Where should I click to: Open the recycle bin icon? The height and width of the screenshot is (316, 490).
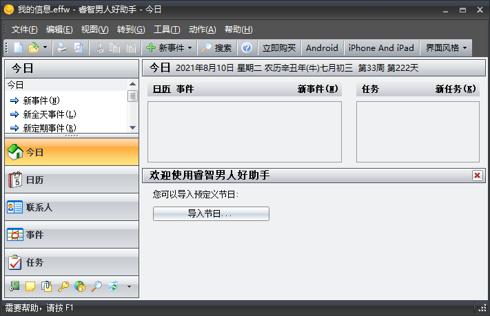[112, 286]
